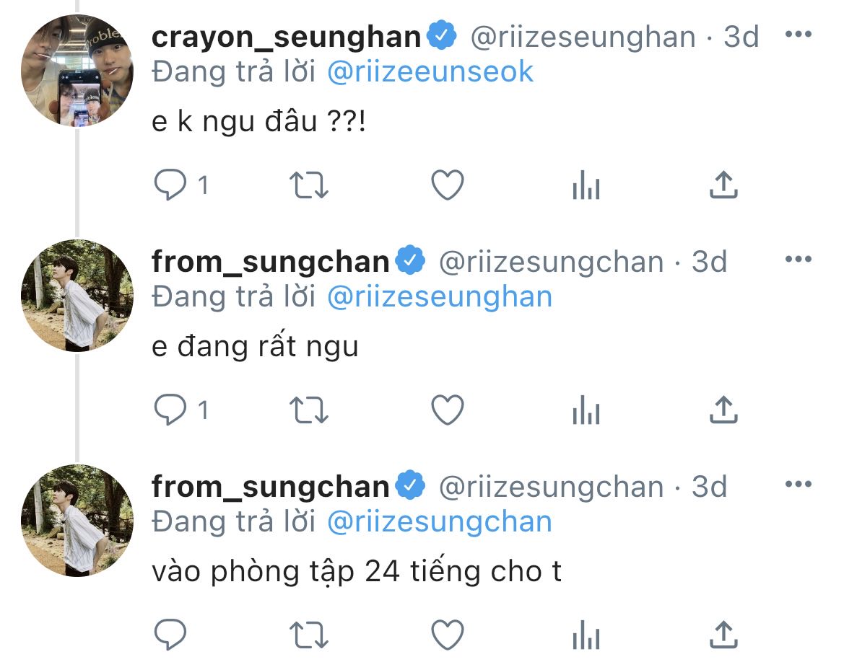Reply to crayon_seunghan's tweet
Viewport: 844px width, 662px height.
point(170,185)
